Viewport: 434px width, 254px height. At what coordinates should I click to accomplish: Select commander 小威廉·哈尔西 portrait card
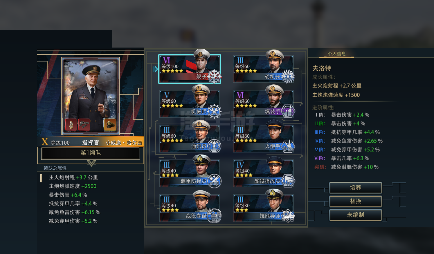point(91,96)
